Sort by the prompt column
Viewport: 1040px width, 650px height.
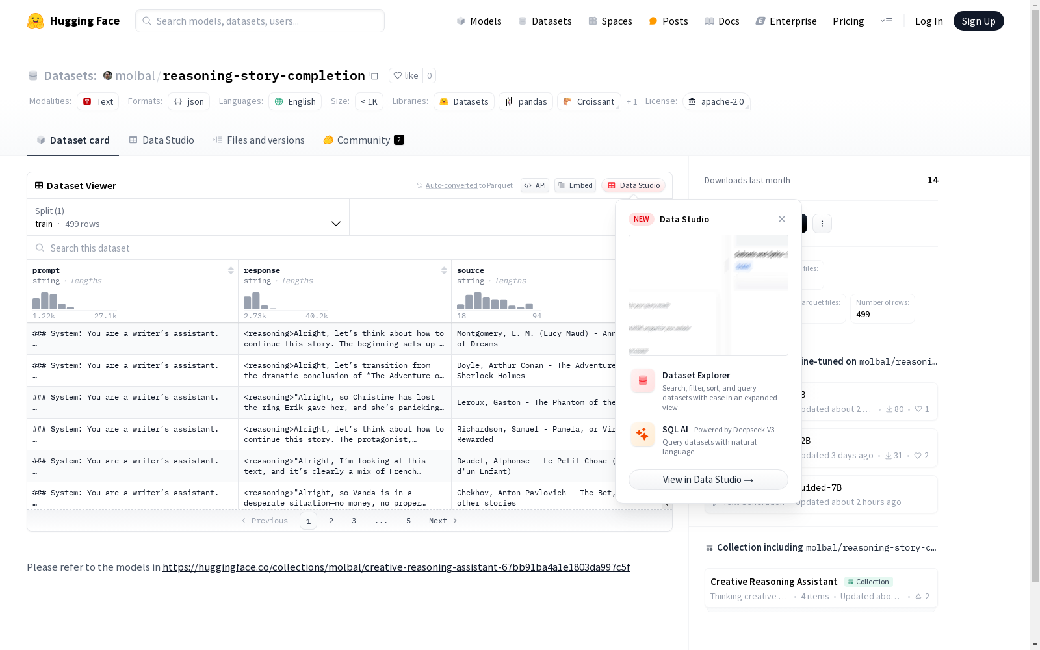click(x=231, y=270)
